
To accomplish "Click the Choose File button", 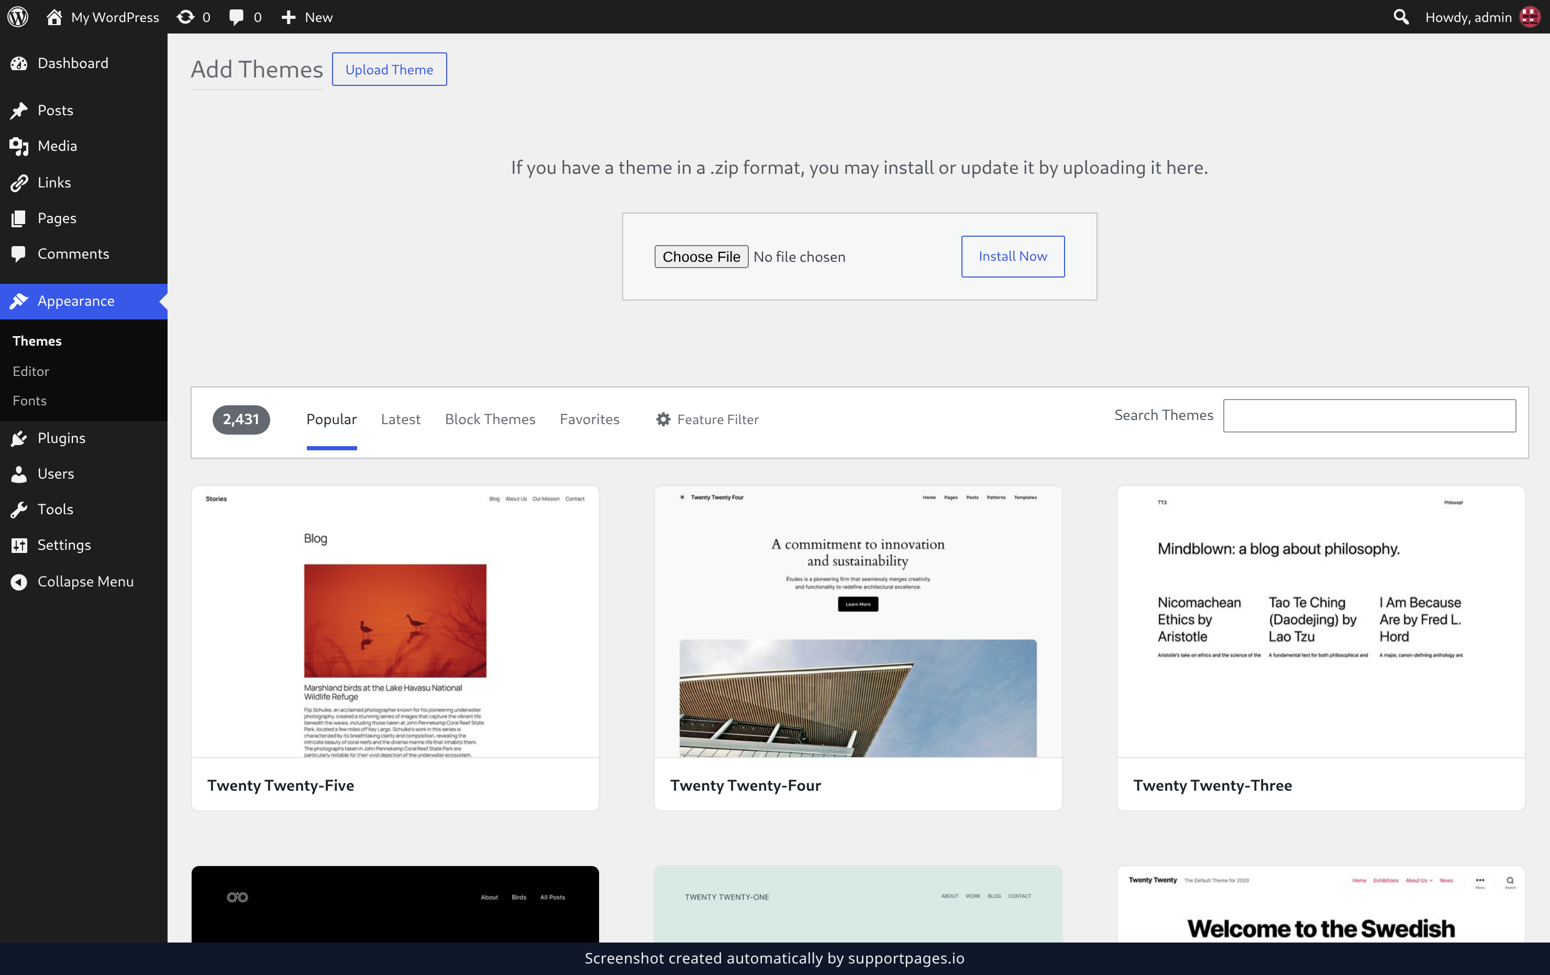I will pos(701,257).
